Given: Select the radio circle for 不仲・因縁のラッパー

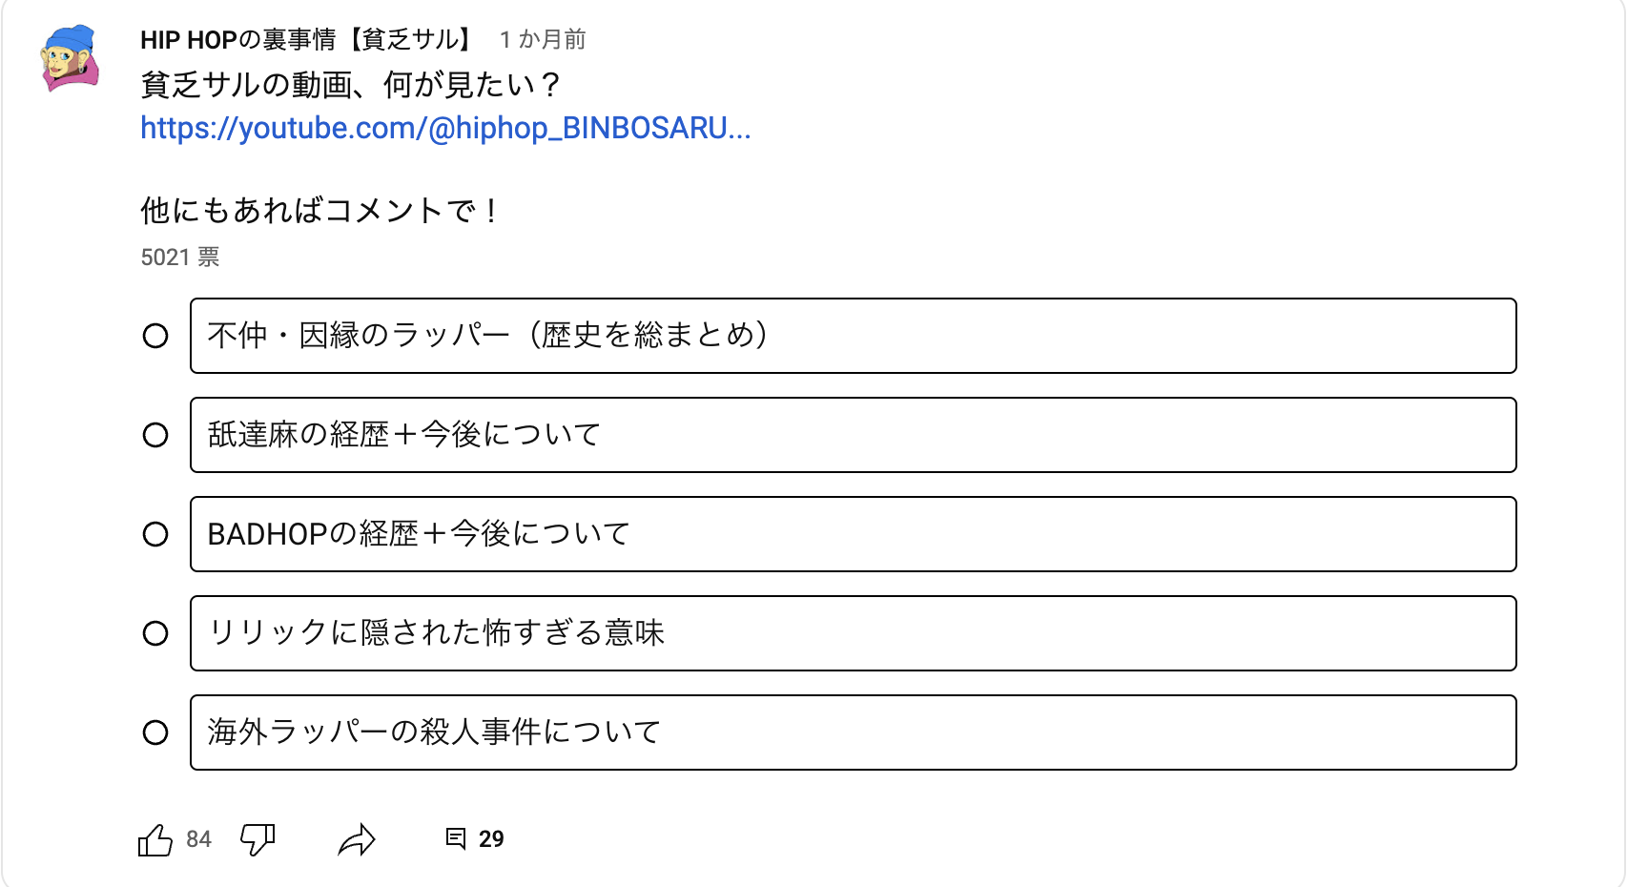Looking at the screenshot, I should (155, 336).
